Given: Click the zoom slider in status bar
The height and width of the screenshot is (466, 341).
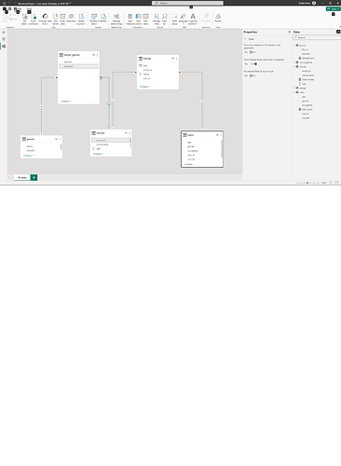Looking at the screenshot, I should tap(307, 183).
